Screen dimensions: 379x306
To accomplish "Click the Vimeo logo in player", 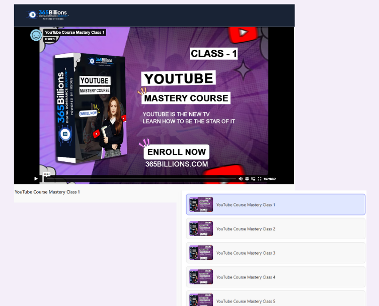I will (270, 178).
